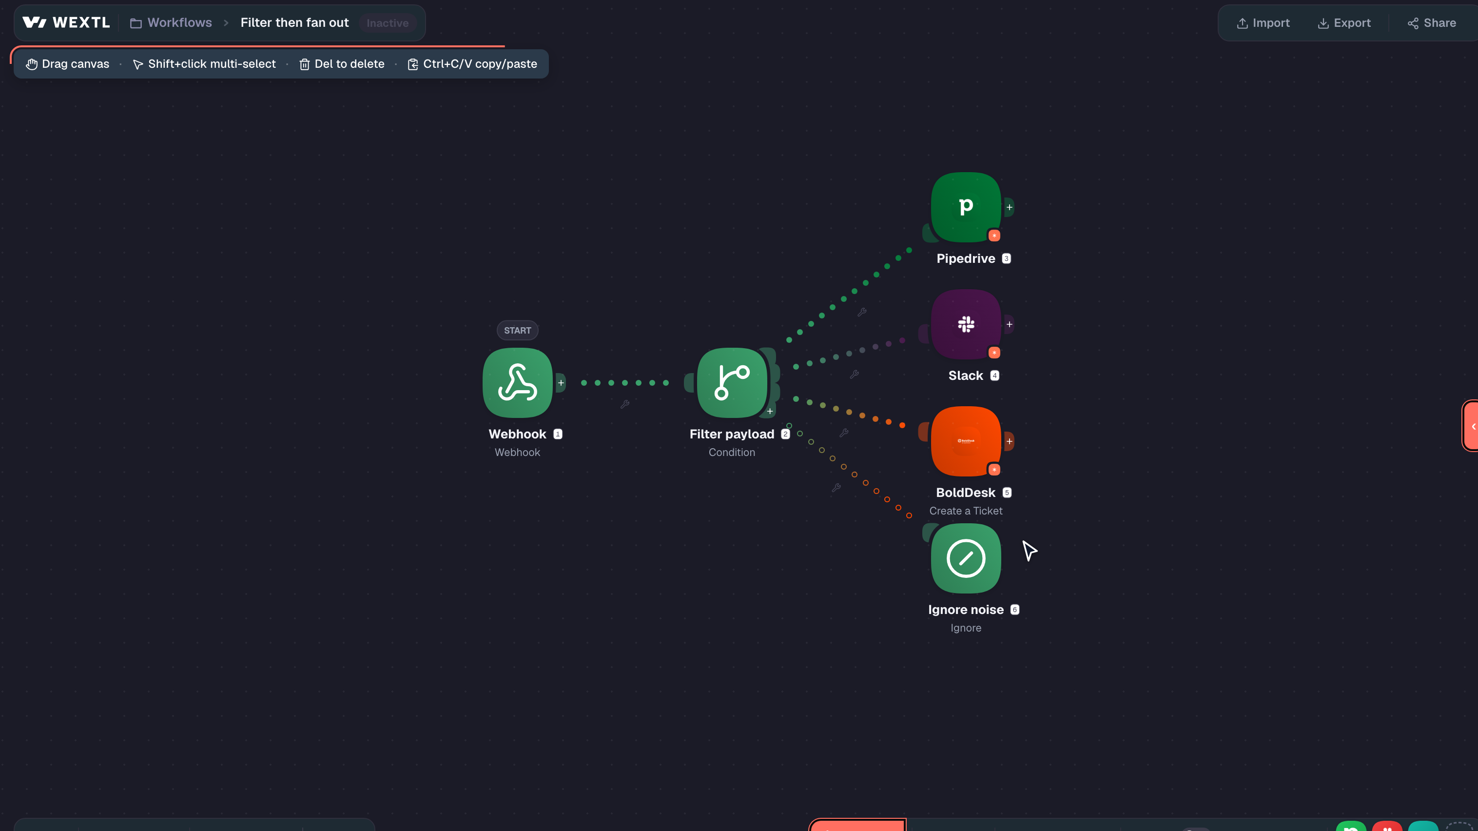Add a branch on Filter payload node
This screenshot has width=1478, height=831.
click(x=770, y=411)
